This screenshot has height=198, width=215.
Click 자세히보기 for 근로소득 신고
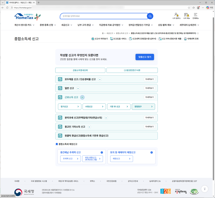click(x=149, y=97)
